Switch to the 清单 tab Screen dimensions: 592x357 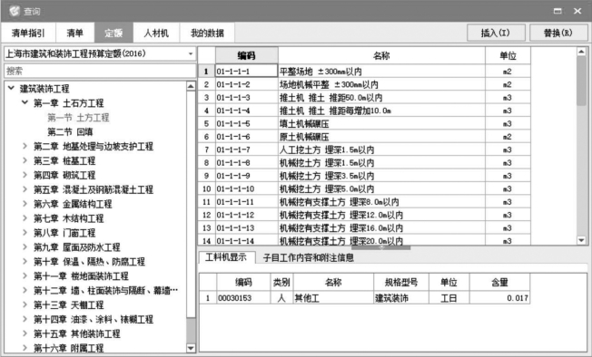pos(74,33)
